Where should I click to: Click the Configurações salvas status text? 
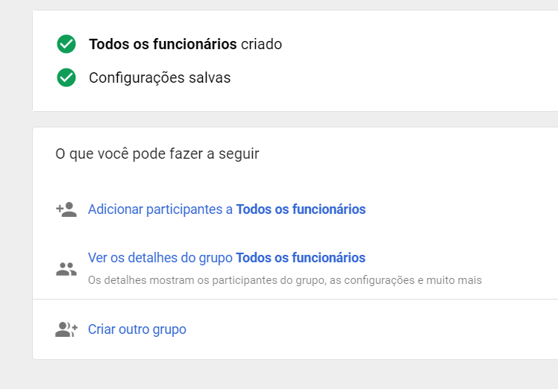click(160, 78)
